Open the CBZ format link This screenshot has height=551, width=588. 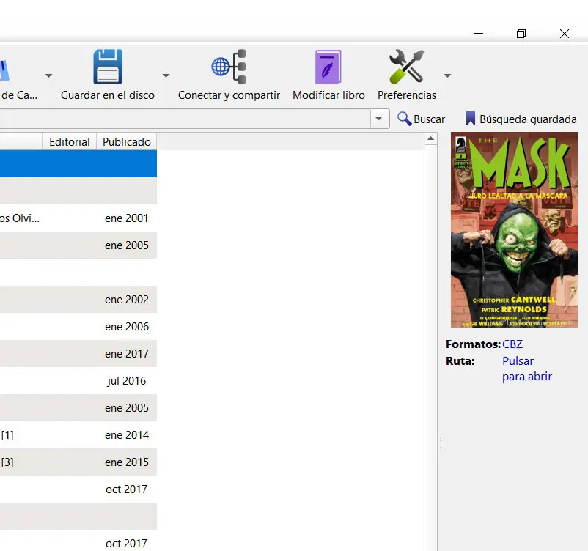pos(512,344)
